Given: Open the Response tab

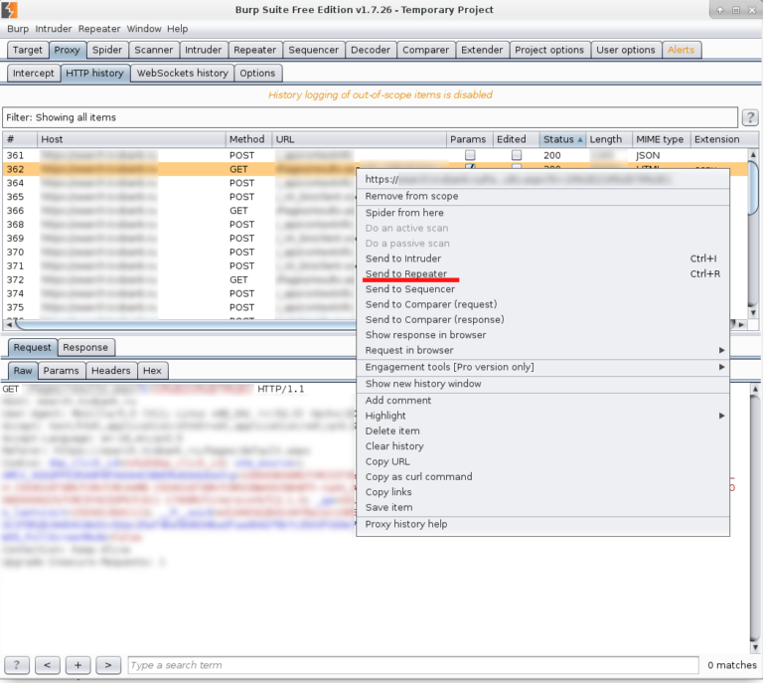Looking at the screenshot, I should [x=85, y=347].
